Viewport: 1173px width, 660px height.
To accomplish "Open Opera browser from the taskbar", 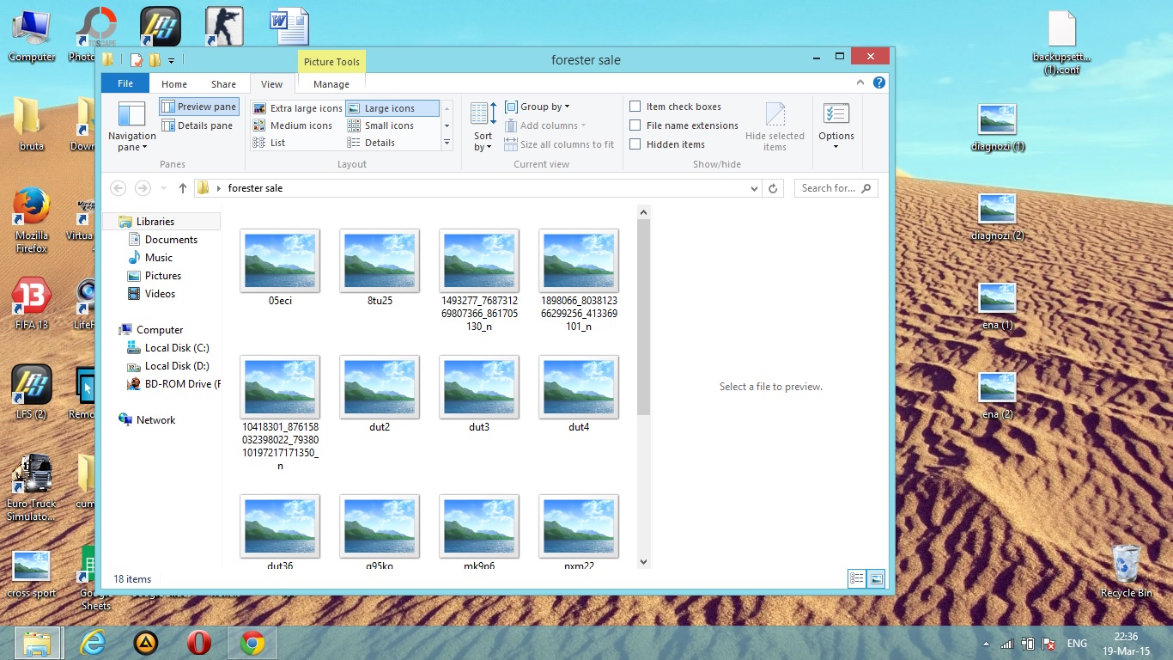I will click(x=199, y=643).
